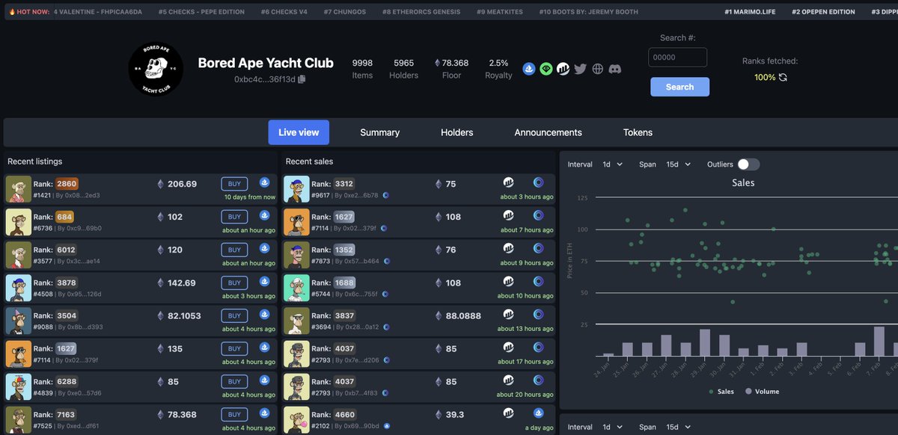Click BUY for listing #1421

point(234,184)
